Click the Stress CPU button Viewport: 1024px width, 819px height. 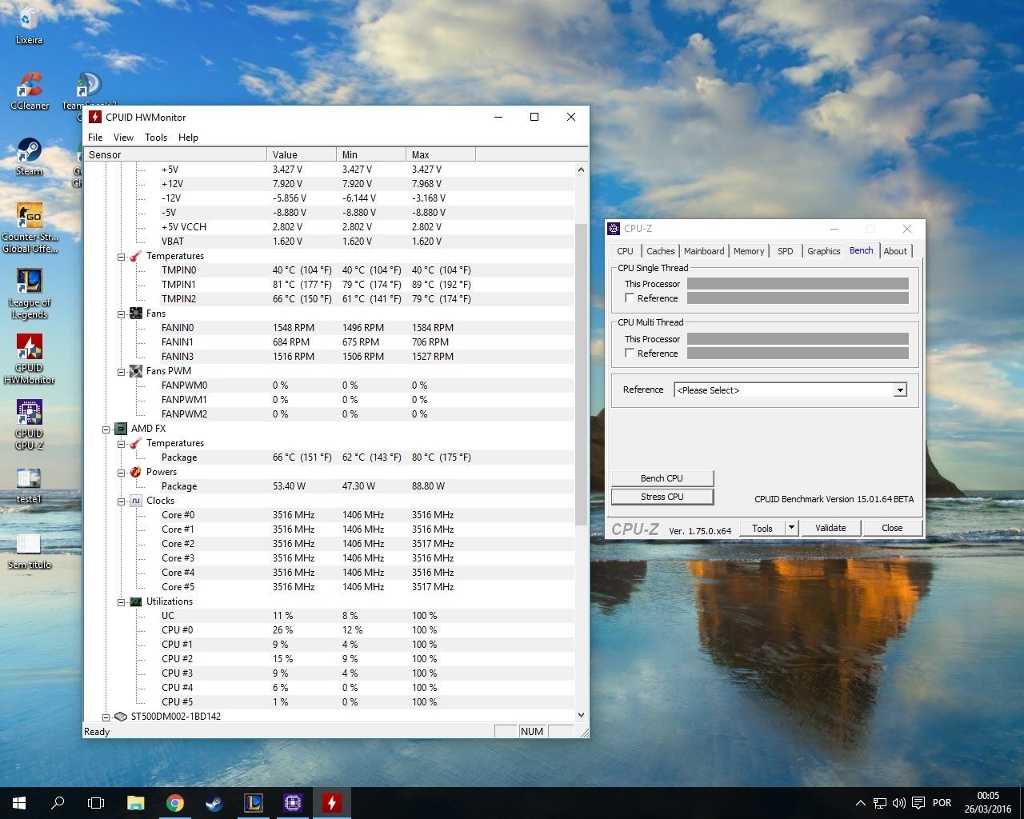[662, 497]
